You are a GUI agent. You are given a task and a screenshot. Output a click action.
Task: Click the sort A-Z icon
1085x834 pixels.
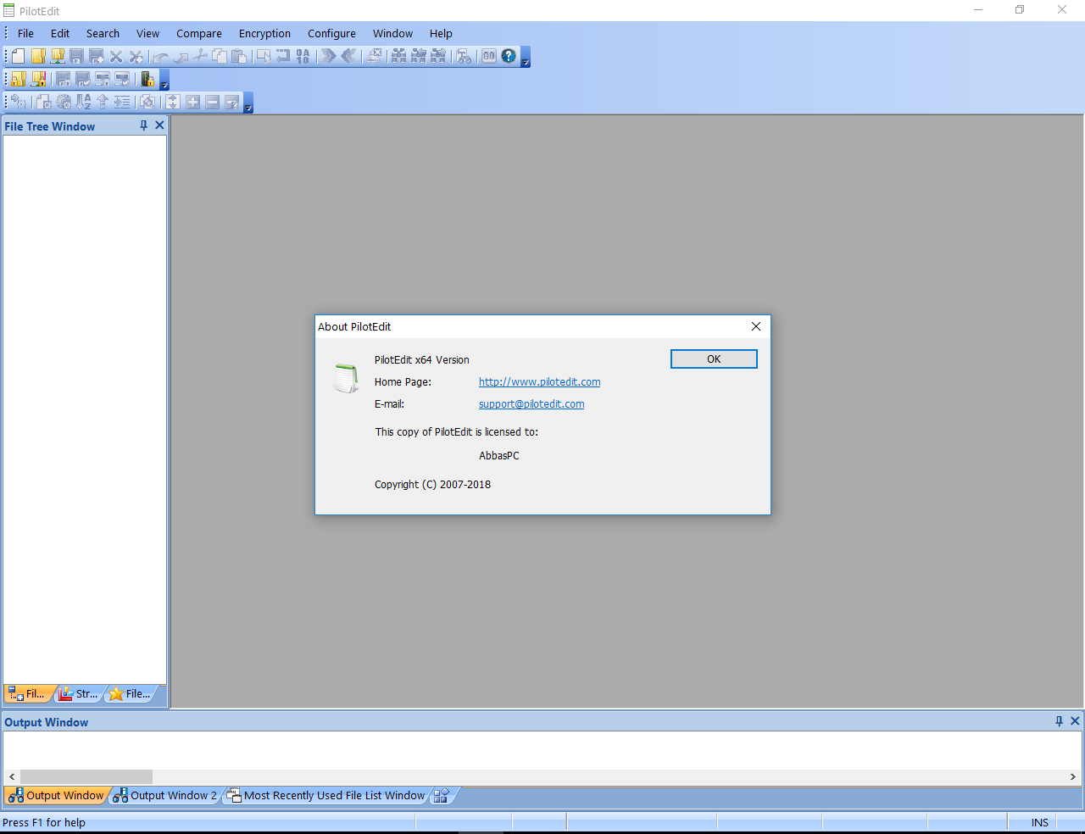pyautogui.click(x=83, y=102)
